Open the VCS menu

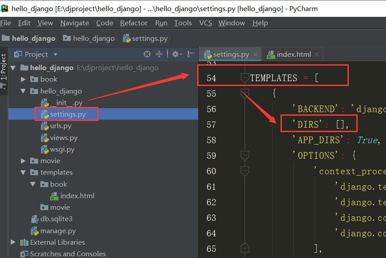pyautogui.click(x=206, y=23)
